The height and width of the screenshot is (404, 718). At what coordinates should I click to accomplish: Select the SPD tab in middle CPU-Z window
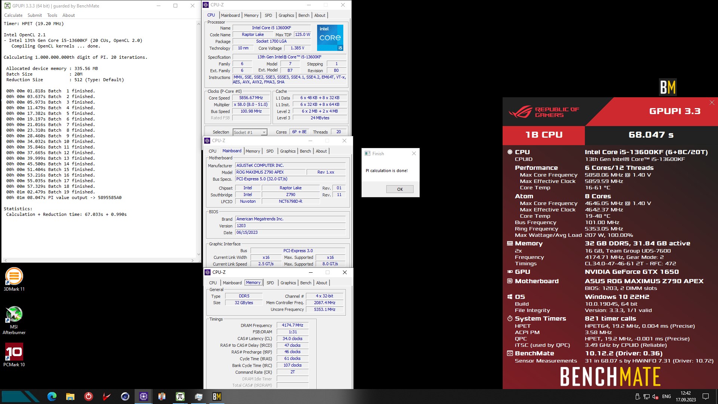(270, 151)
